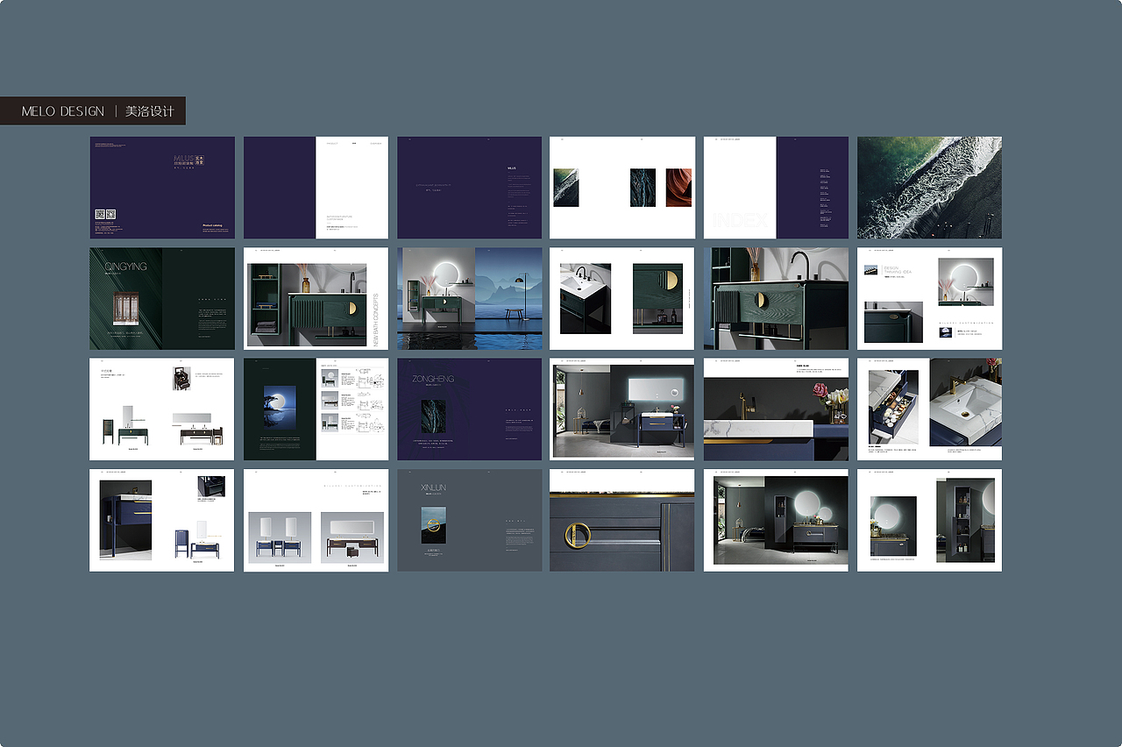The height and width of the screenshot is (747, 1122).
Task: Click the MELO DESIGN label text
Action: [x=62, y=111]
